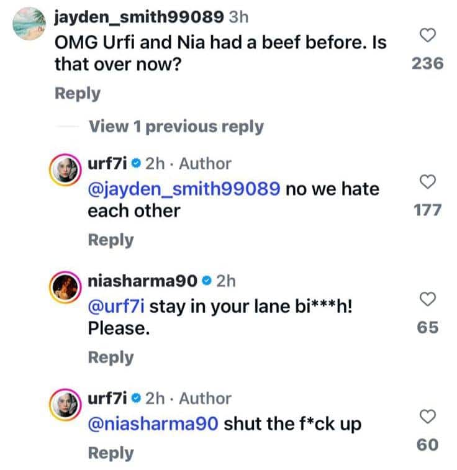The image size is (457, 470).
Task: View the 236 likes count on the top comment
Action: [x=427, y=63]
